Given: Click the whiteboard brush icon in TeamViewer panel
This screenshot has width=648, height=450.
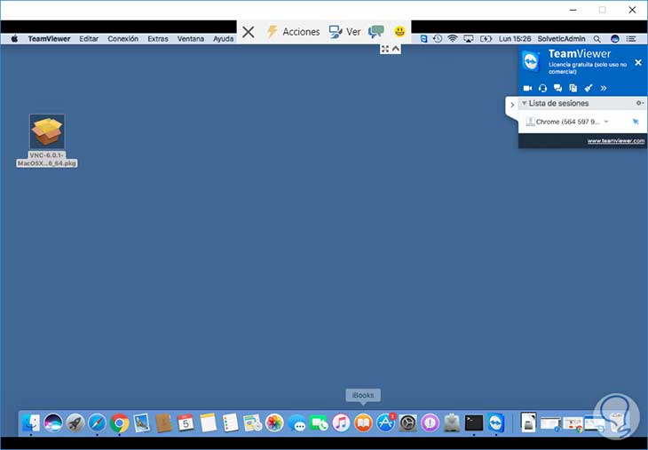Looking at the screenshot, I should tap(589, 88).
